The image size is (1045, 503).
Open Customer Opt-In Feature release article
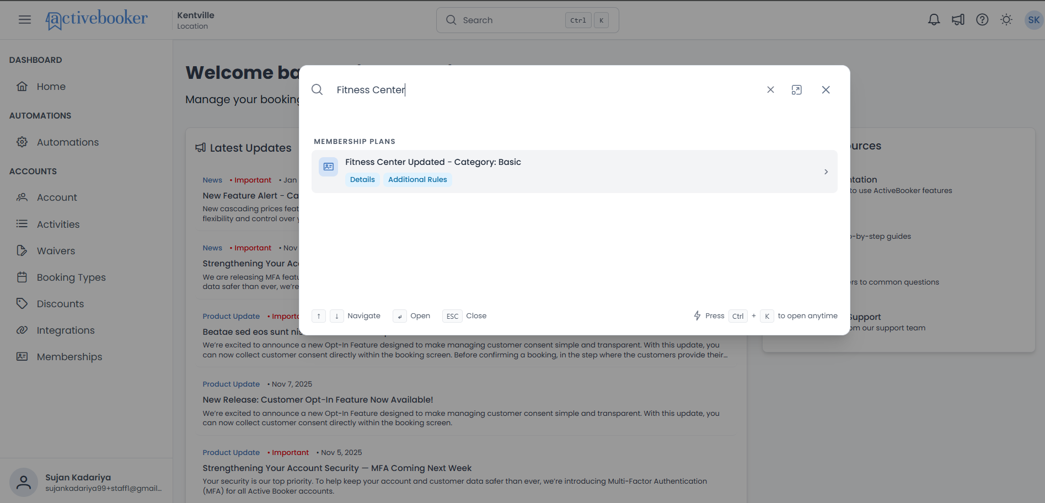pos(318,400)
